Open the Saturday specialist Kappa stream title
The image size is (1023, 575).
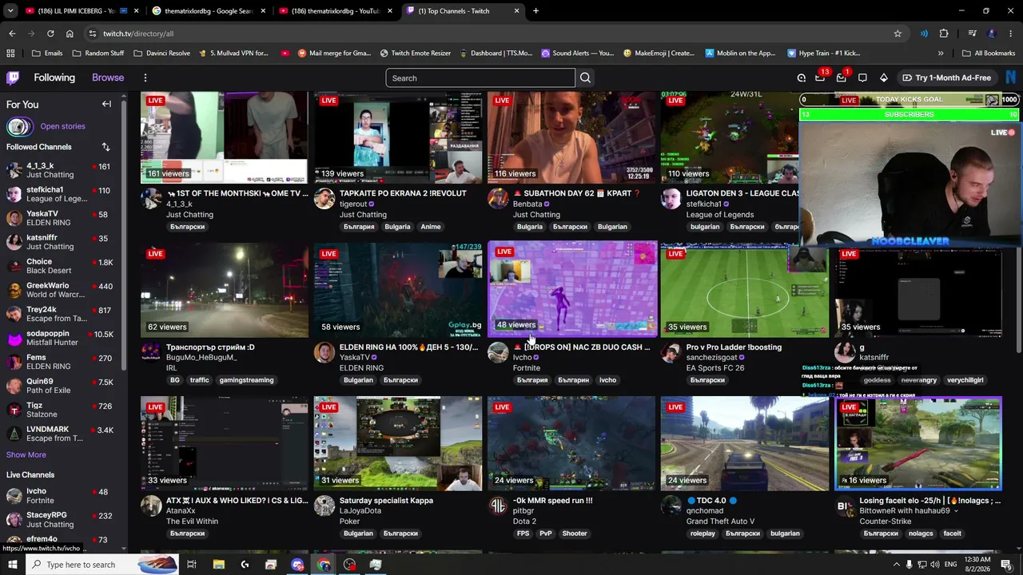[x=386, y=501]
